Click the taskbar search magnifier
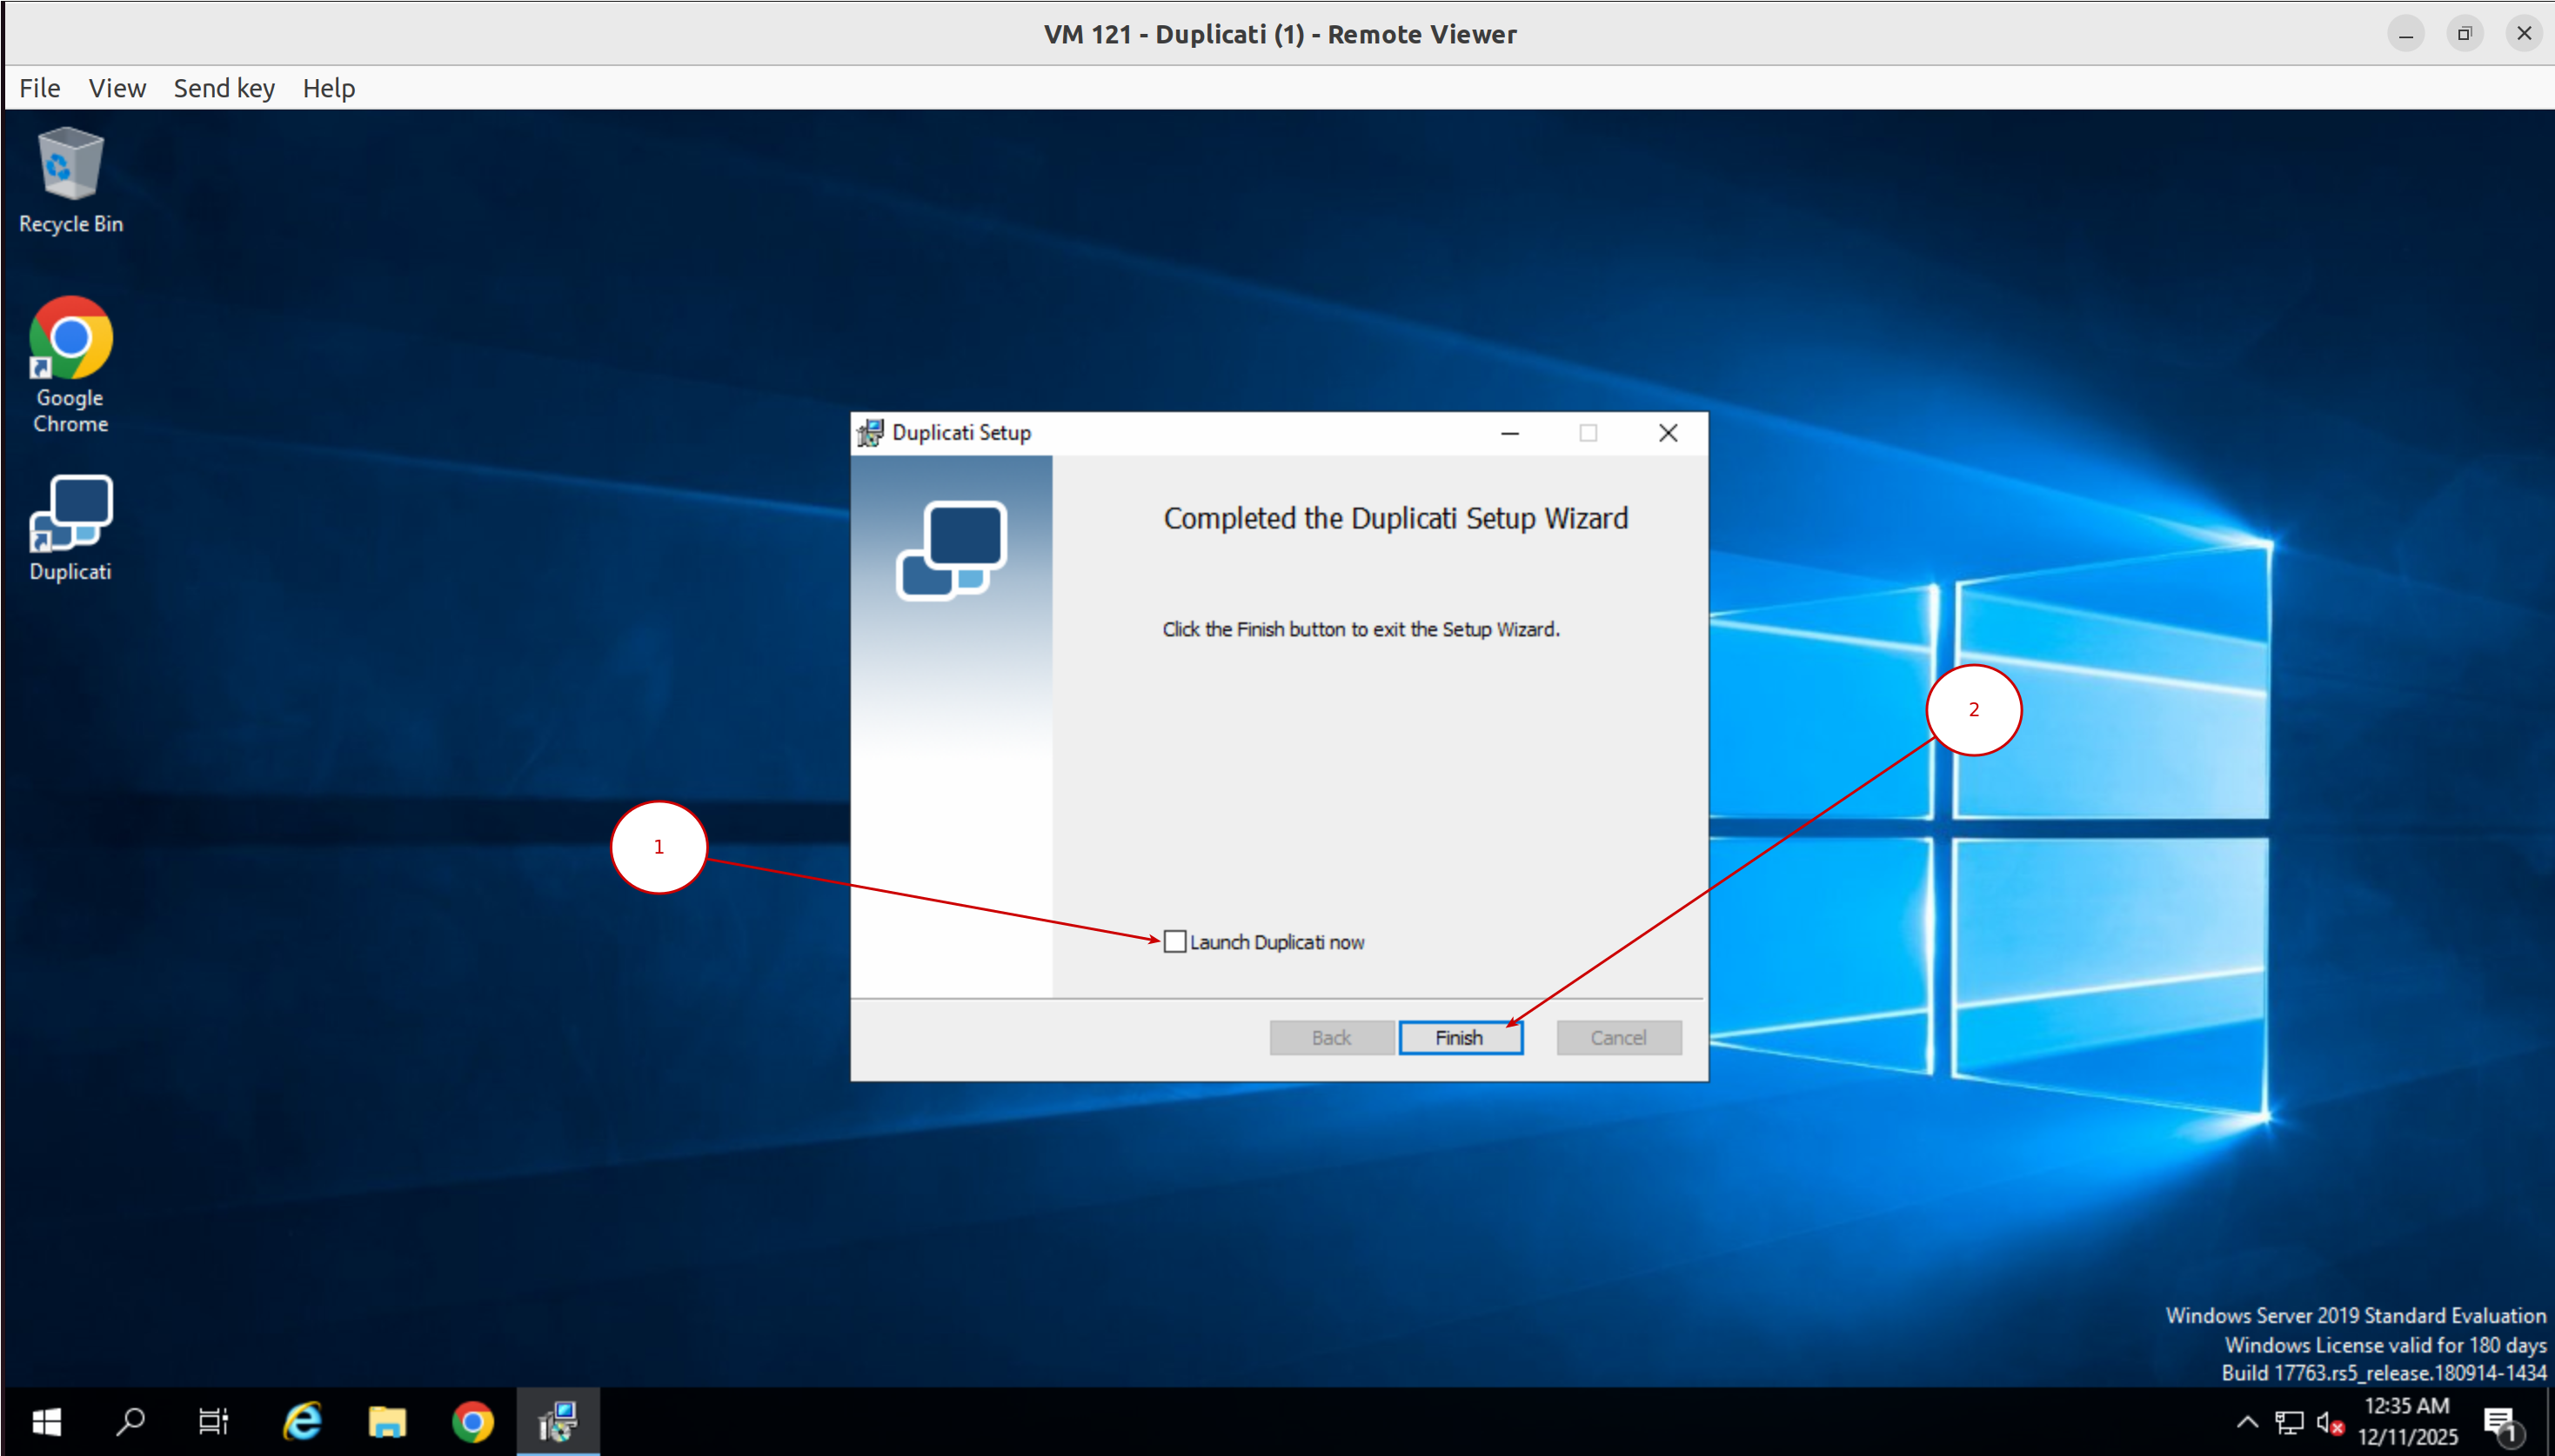The width and height of the screenshot is (2555, 1456). point(130,1421)
